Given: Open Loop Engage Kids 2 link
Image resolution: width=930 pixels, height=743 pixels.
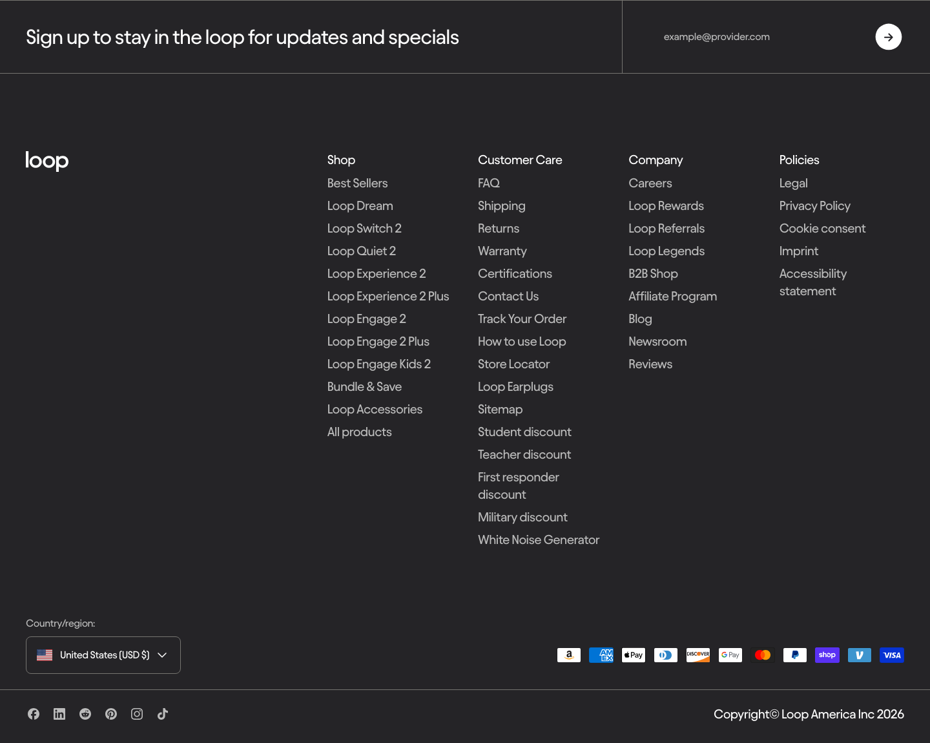Looking at the screenshot, I should click(x=379, y=364).
